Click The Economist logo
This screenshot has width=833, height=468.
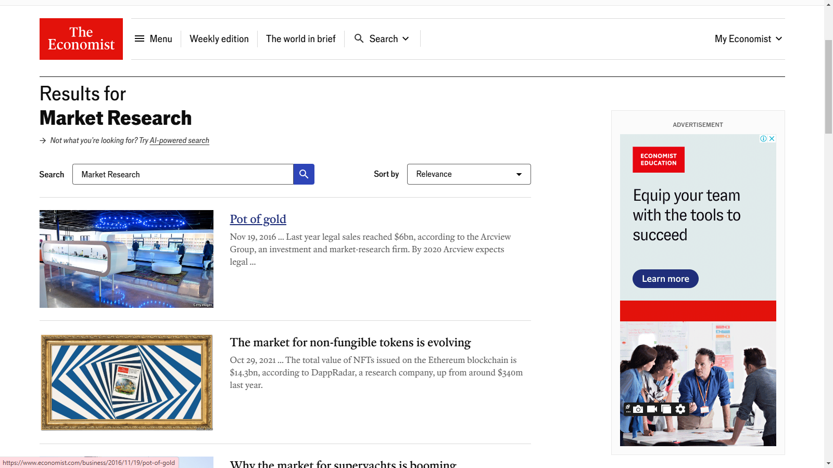click(81, 39)
